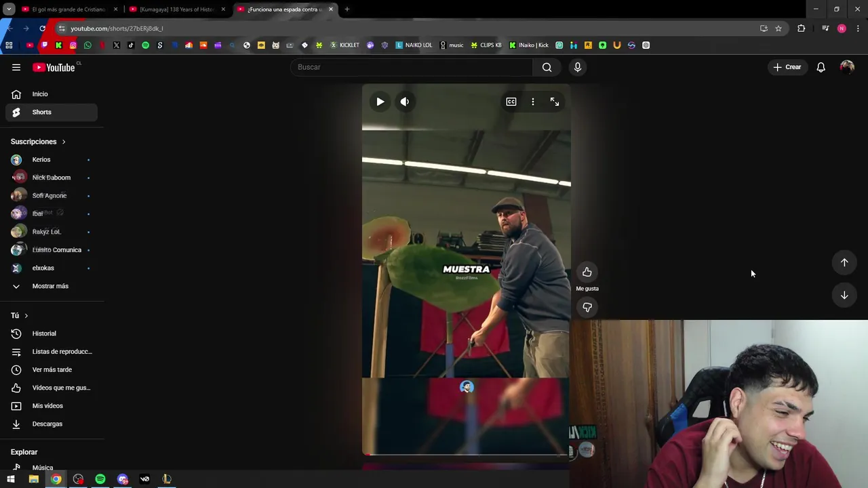Open the Rakyz LoL channel
Screen dimensions: 868x488
[52, 232]
